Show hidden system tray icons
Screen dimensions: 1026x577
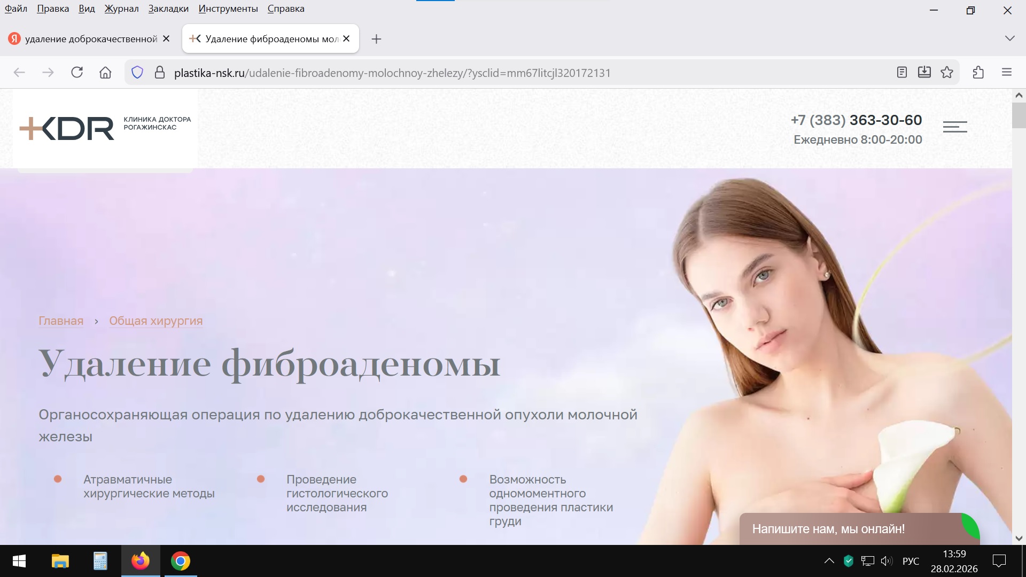coord(829,561)
